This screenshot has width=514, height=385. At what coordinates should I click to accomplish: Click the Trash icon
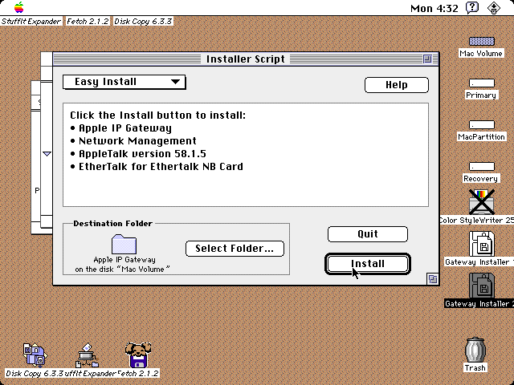tap(475, 351)
